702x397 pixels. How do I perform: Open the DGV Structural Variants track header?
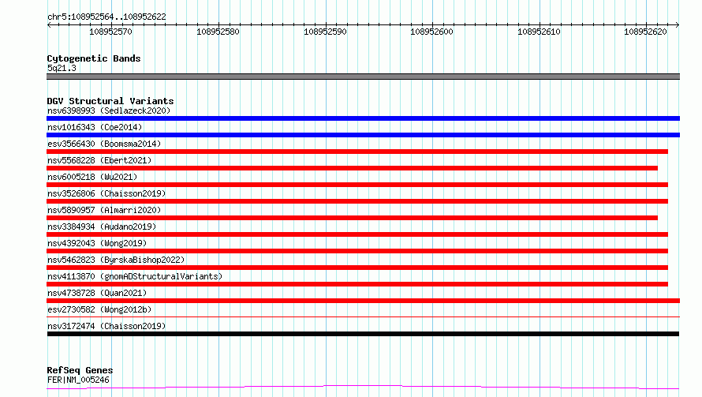click(110, 101)
